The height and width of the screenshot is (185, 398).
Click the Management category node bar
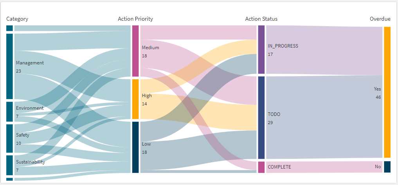pyautogui.click(x=10, y=66)
